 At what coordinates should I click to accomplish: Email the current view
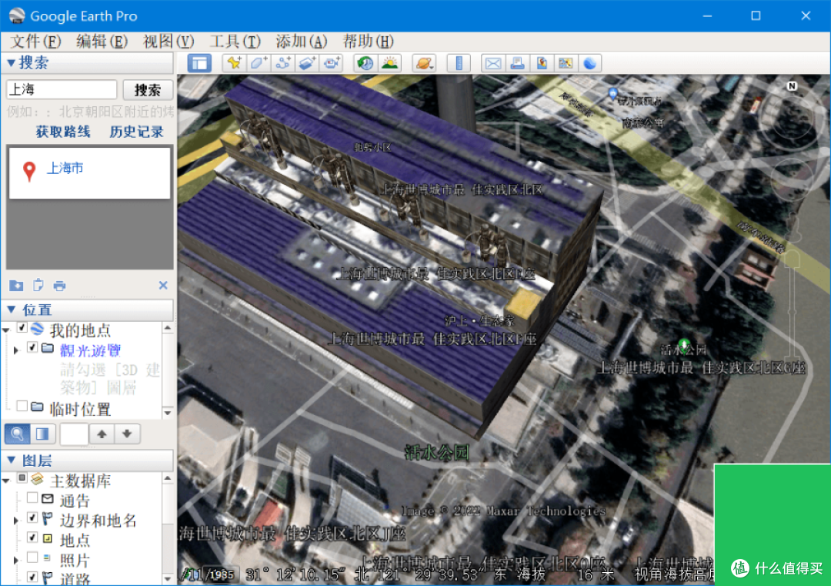493,64
